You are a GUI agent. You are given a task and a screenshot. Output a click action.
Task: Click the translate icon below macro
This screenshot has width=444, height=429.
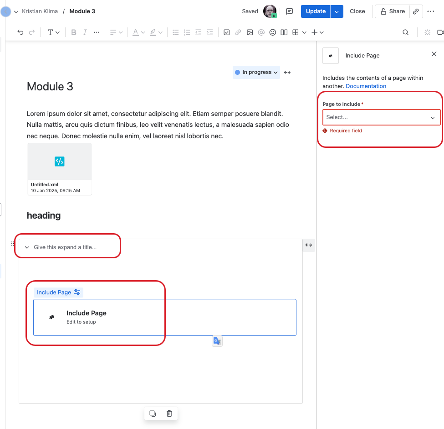[x=217, y=341]
